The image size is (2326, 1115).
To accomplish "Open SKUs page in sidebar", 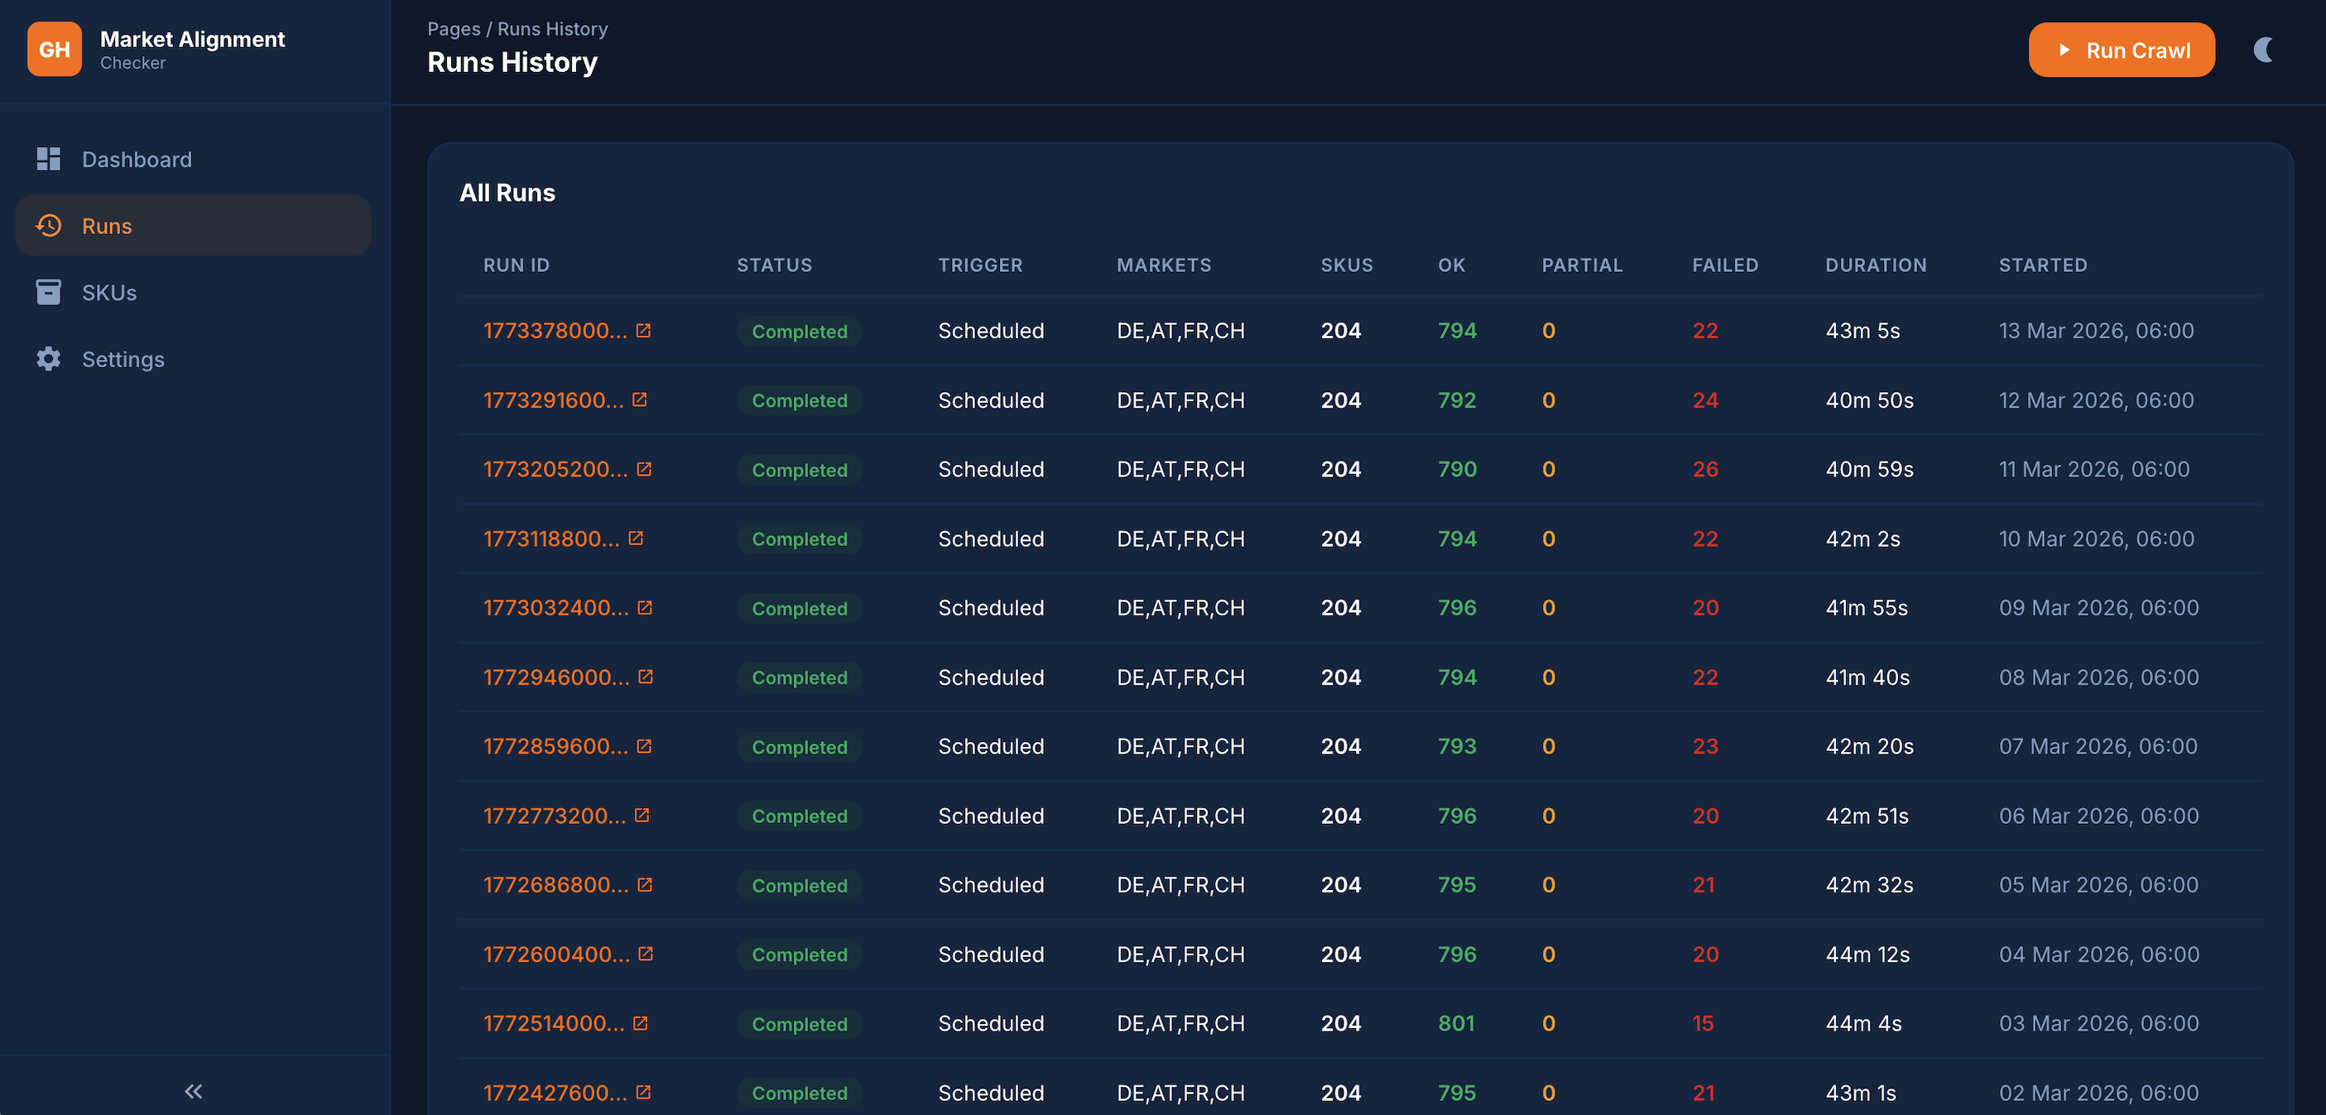I will 109,292.
